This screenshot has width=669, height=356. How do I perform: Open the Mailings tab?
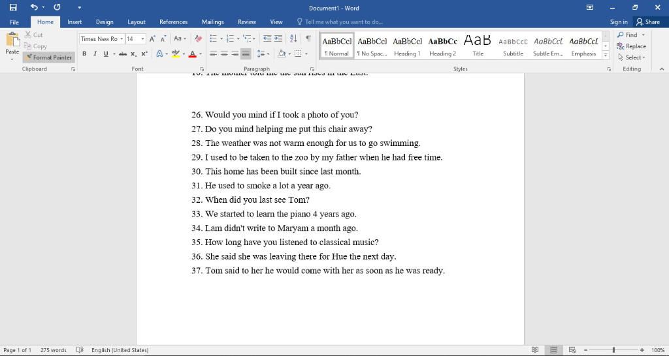tap(212, 22)
